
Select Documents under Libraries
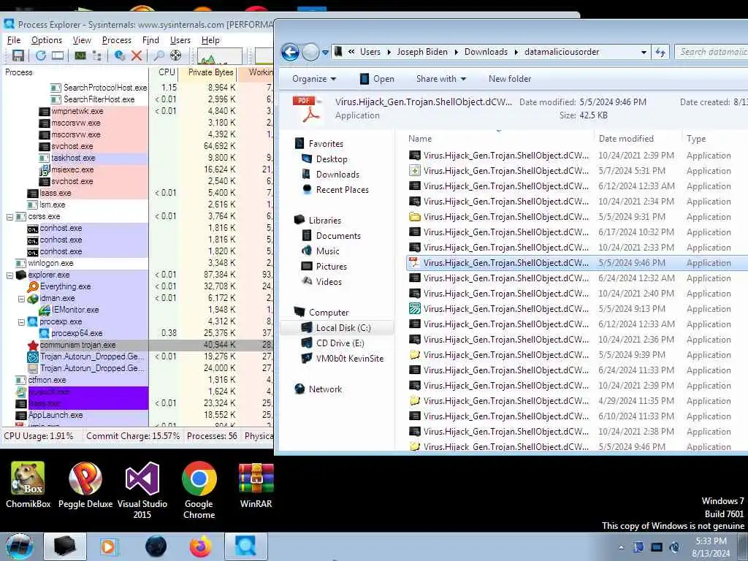pos(338,236)
